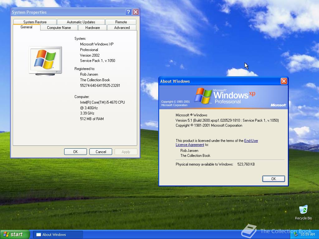Screen dimensions: 319x239
Task: Confirm System Properties with OK
Action: (x=75, y=152)
